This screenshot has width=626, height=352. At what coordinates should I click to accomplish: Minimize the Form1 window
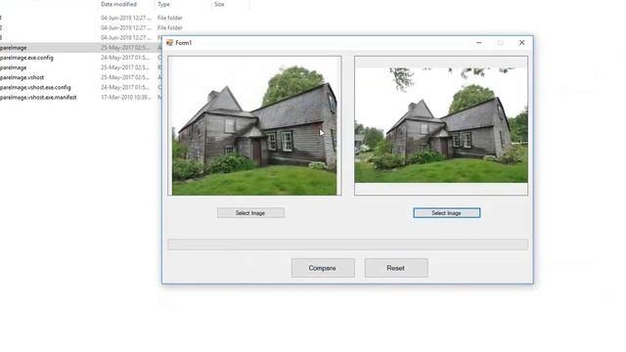pos(479,43)
